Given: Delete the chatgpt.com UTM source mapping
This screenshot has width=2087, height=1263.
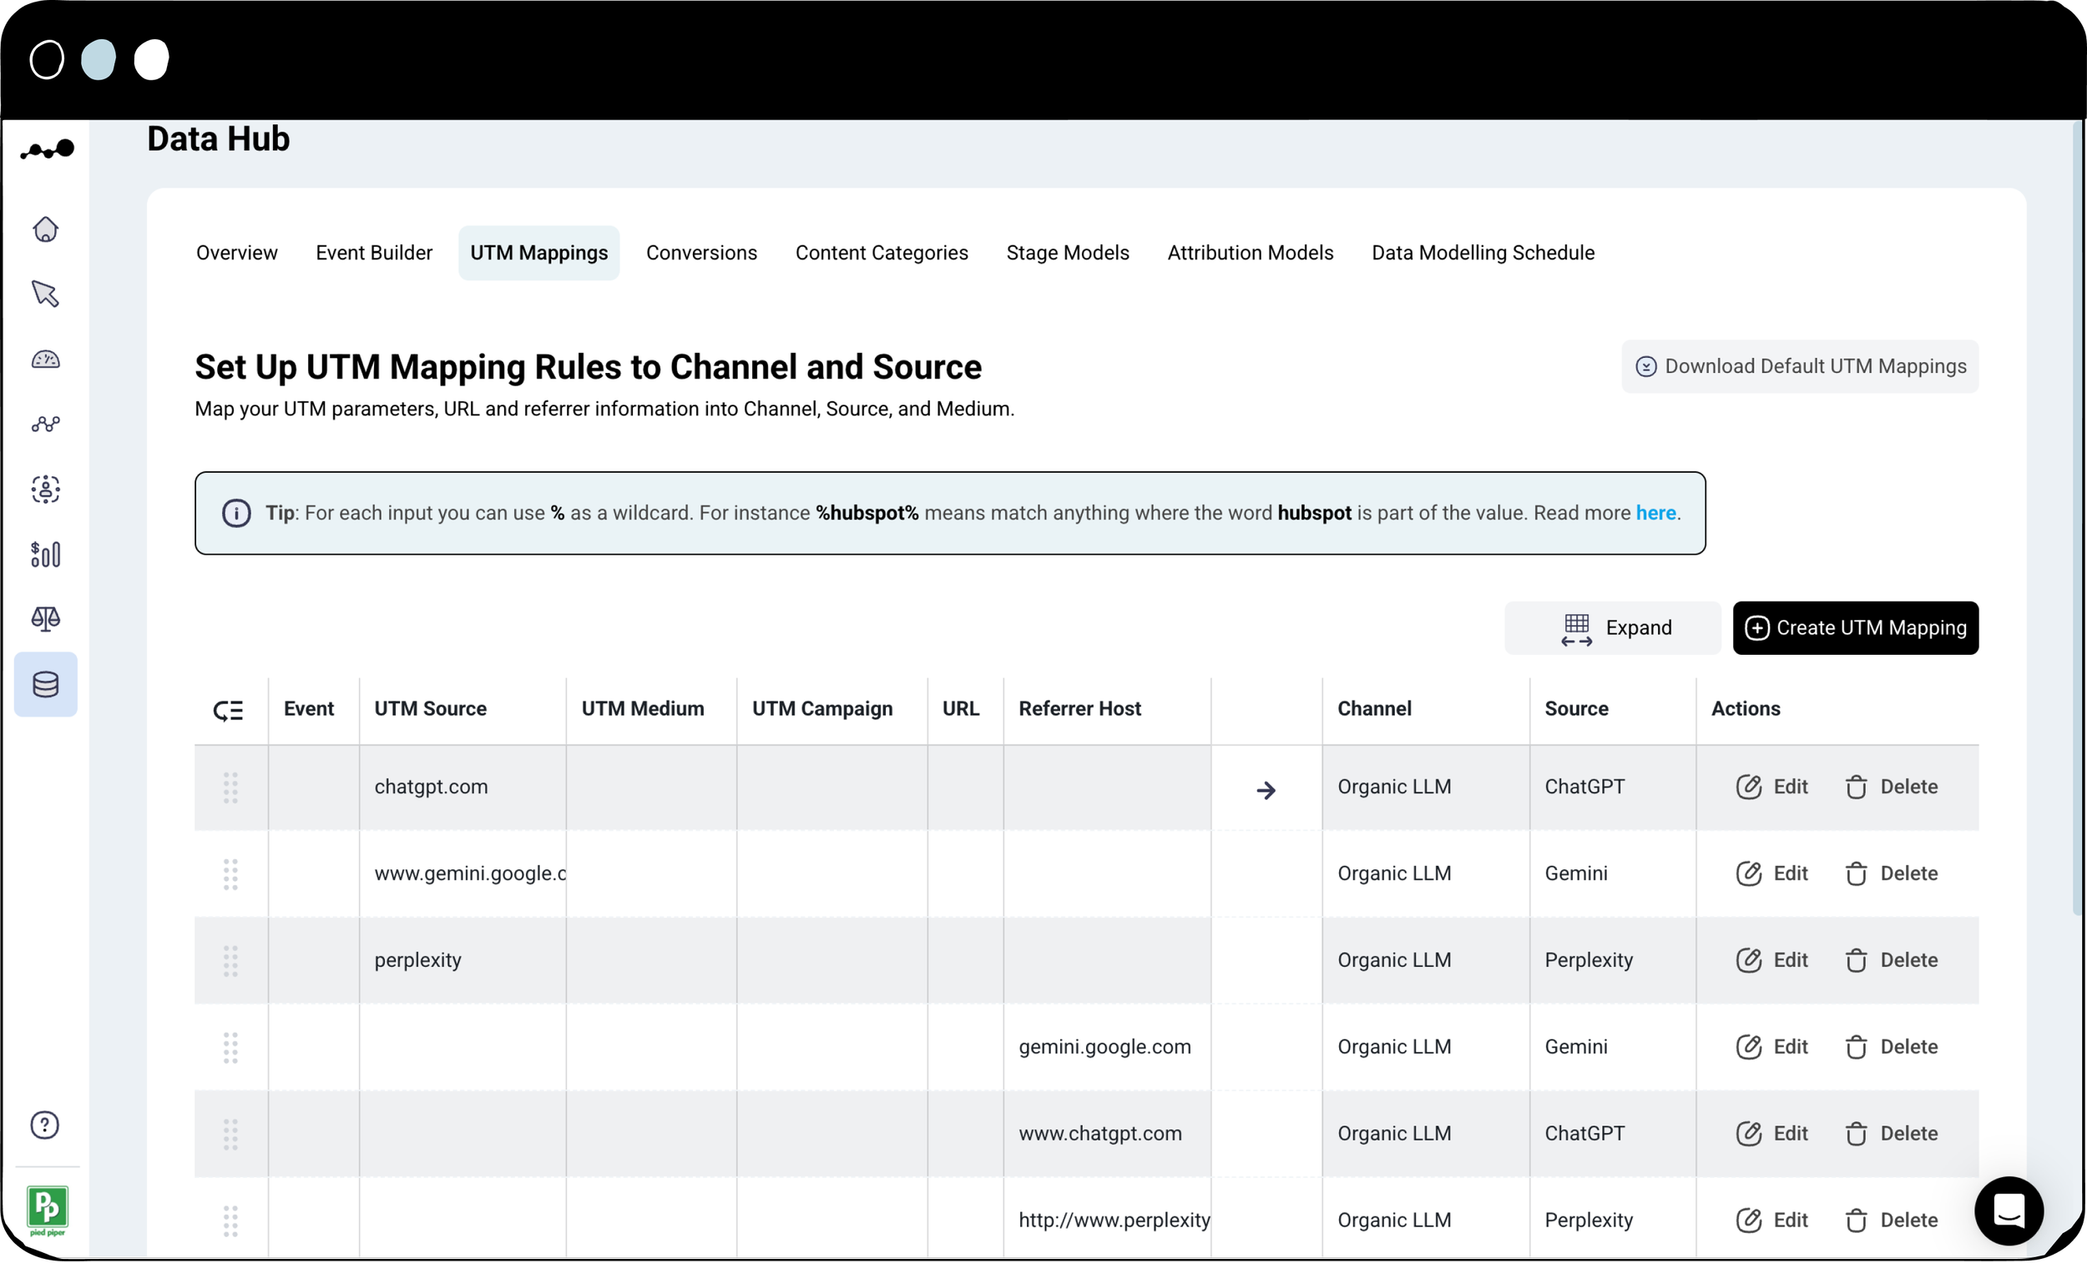Looking at the screenshot, I should click(1892, 788).
